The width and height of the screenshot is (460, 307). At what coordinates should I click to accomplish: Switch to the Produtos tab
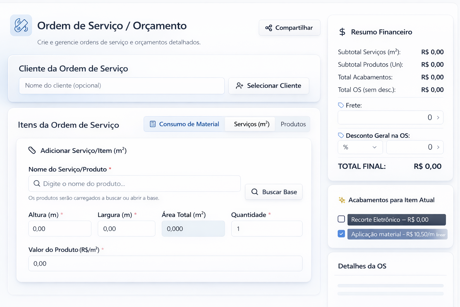tap(293, 124)
